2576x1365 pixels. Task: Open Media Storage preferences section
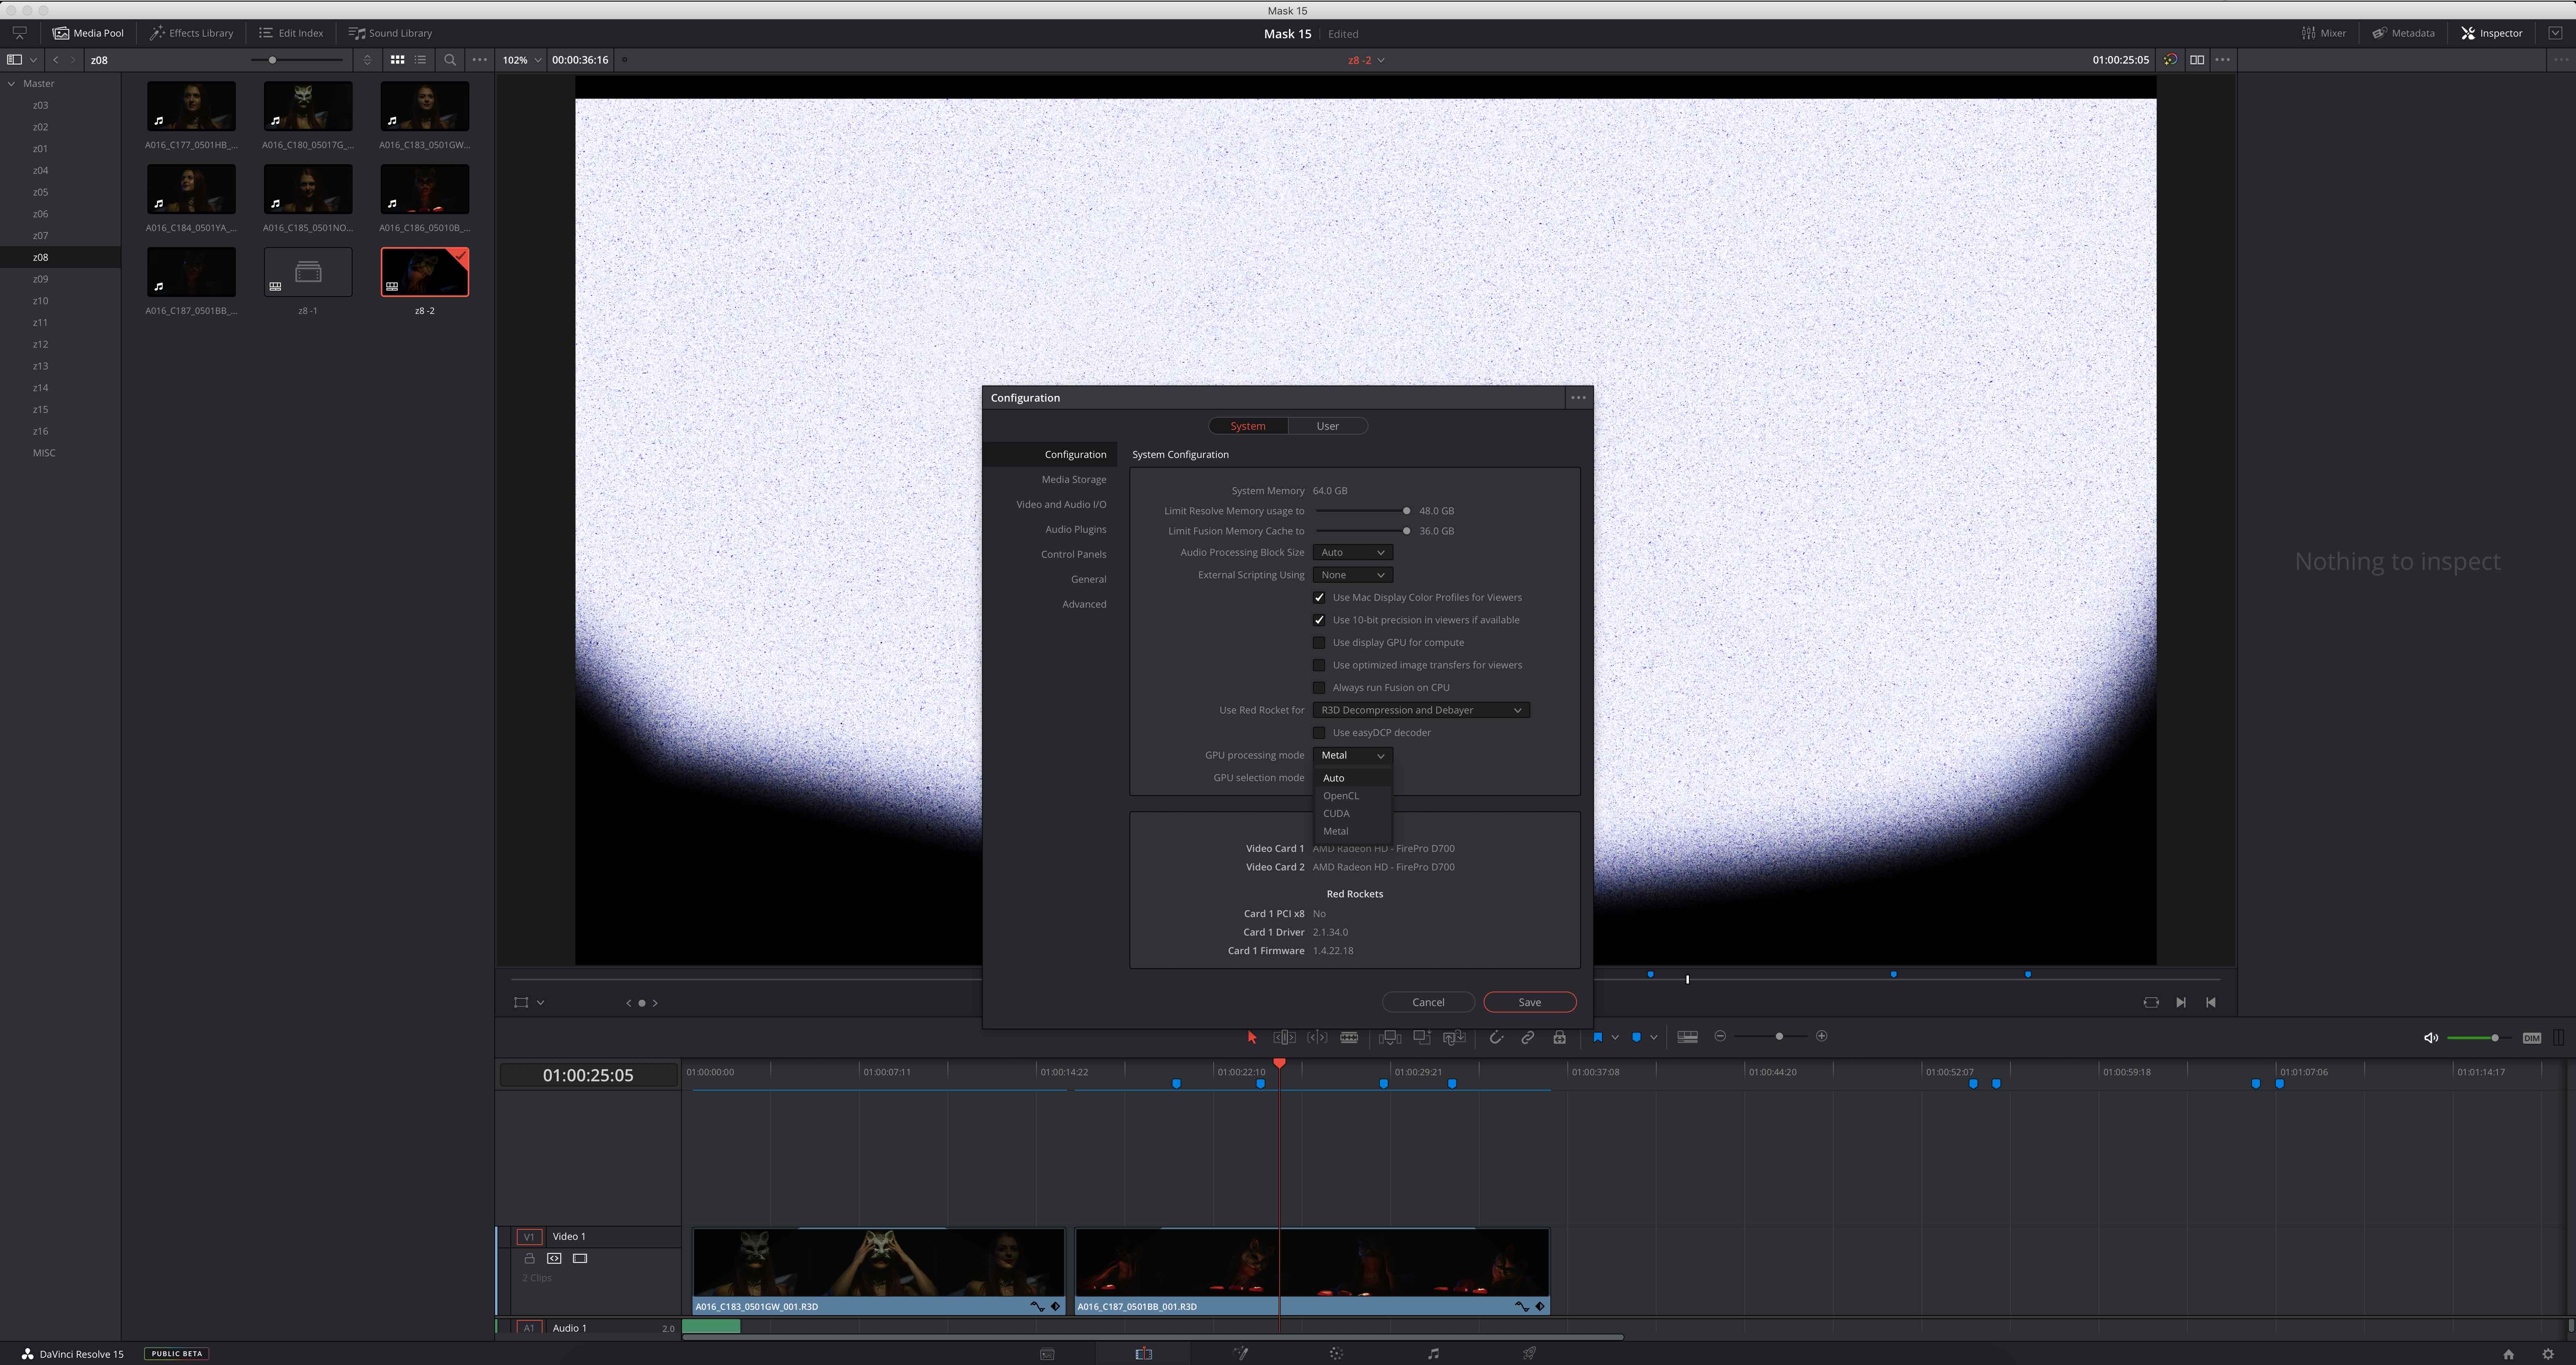1073,480
